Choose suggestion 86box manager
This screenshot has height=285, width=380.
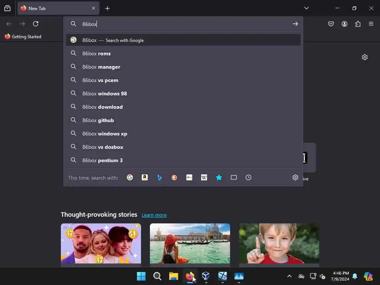coord(183,67)
